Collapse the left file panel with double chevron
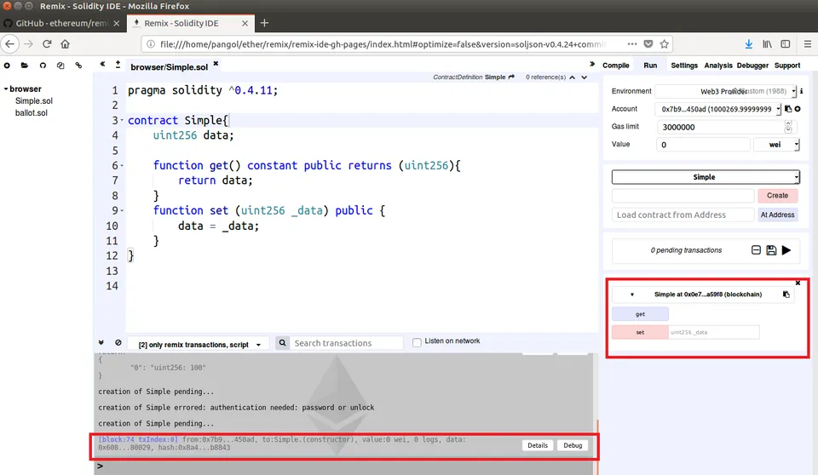 pos(102,64)
